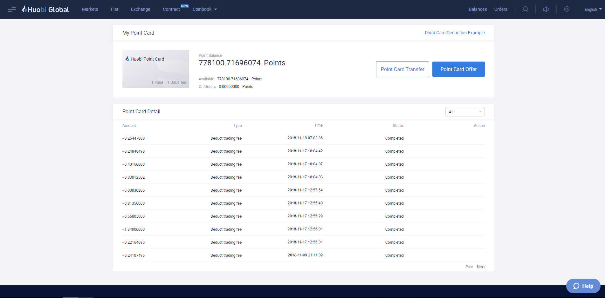
Task: Open the Orders page
Action: click(501, 9)
